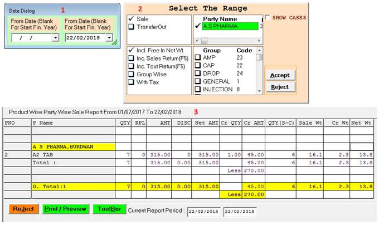379x225 pixels.
Task: Click Reject in Select The Range panel
Action: pos(280,87)
